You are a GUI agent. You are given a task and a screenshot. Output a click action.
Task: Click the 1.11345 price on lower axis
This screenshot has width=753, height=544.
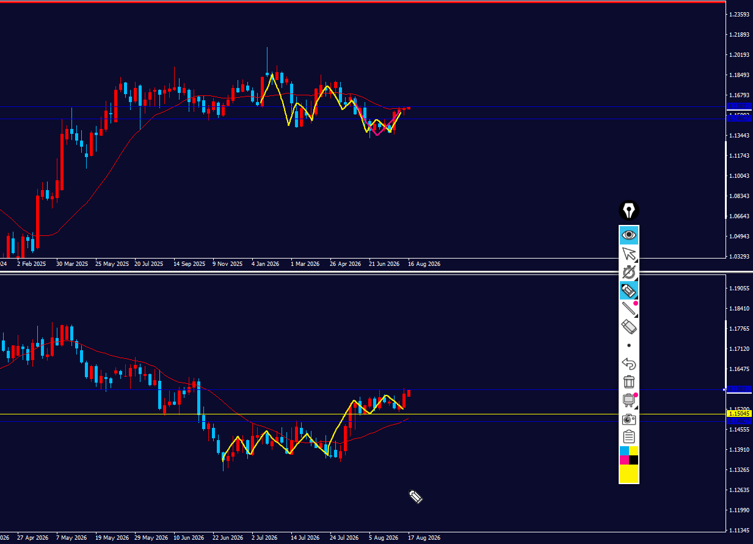(x=740, y=530)
